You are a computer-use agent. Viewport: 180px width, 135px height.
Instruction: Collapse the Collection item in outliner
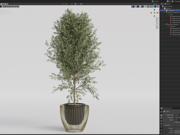coord(163,8)
